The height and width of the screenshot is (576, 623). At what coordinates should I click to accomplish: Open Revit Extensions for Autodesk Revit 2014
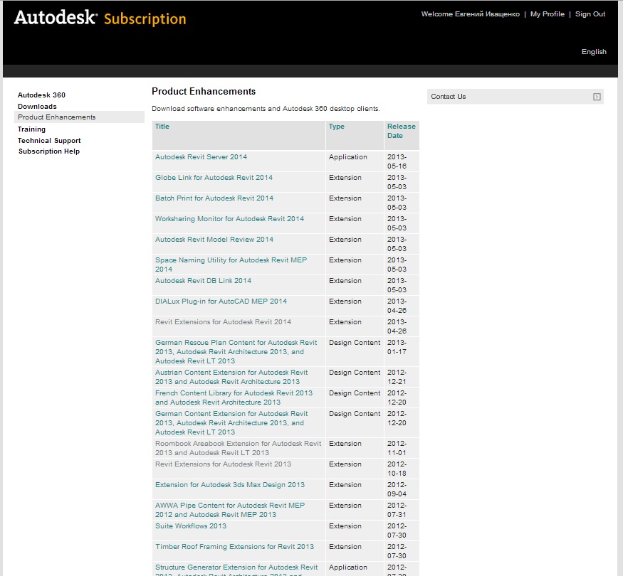(x=223, y=321)
